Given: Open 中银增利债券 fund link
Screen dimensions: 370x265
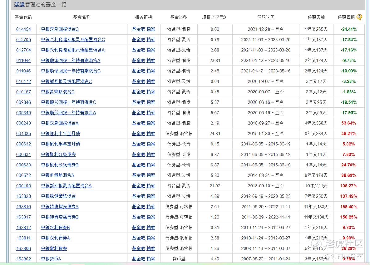Looking at the screenshot, I should [54, 248].
